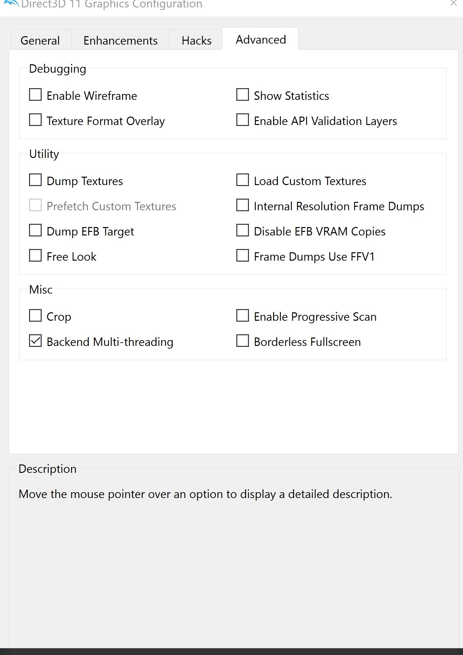The width and height of the screenshot is (463, 655).
Task: Open the Enhancements tab
Action: tap(120, 41)
